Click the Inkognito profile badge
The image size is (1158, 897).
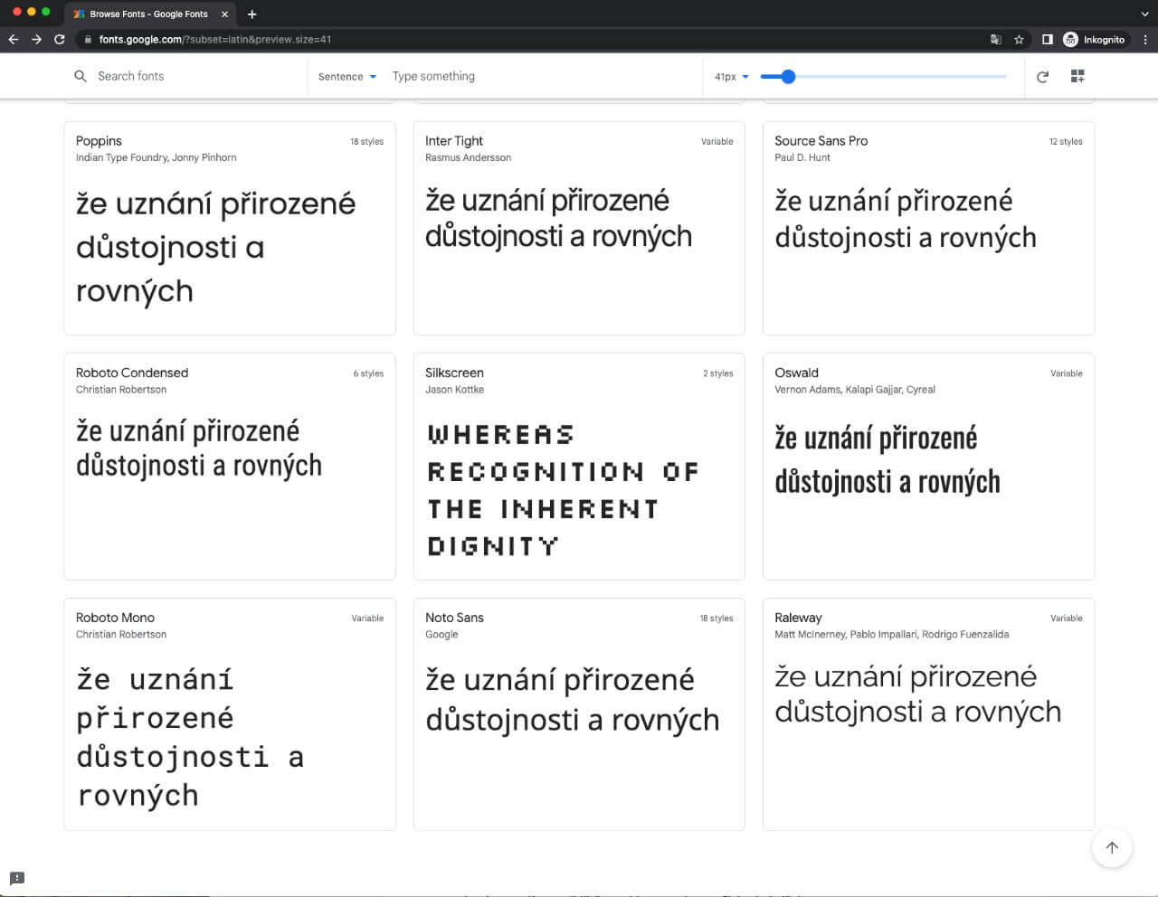pyautogui.click(x=1095, y=40)
